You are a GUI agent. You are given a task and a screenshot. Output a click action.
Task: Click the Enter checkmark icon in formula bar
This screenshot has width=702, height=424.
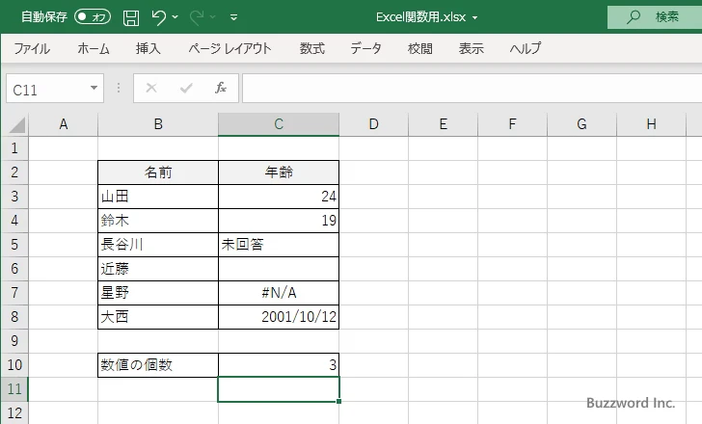click(x=186, y=88)
